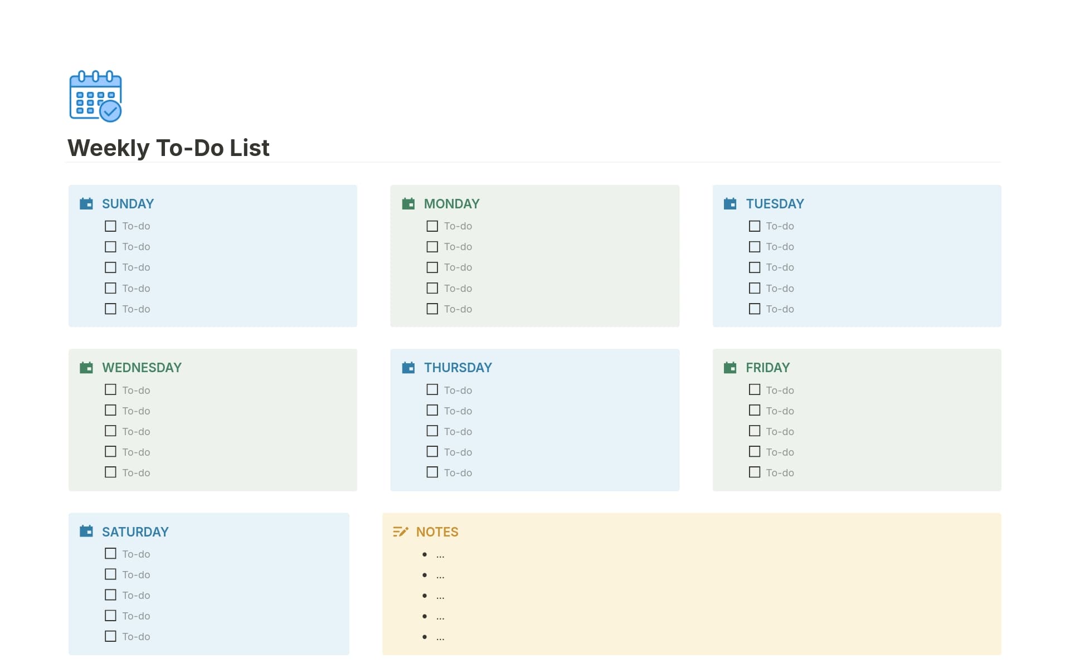Click the large page calendar icon above title
The width and height of the screenshot is (1070, 668).
pos(95,95)
